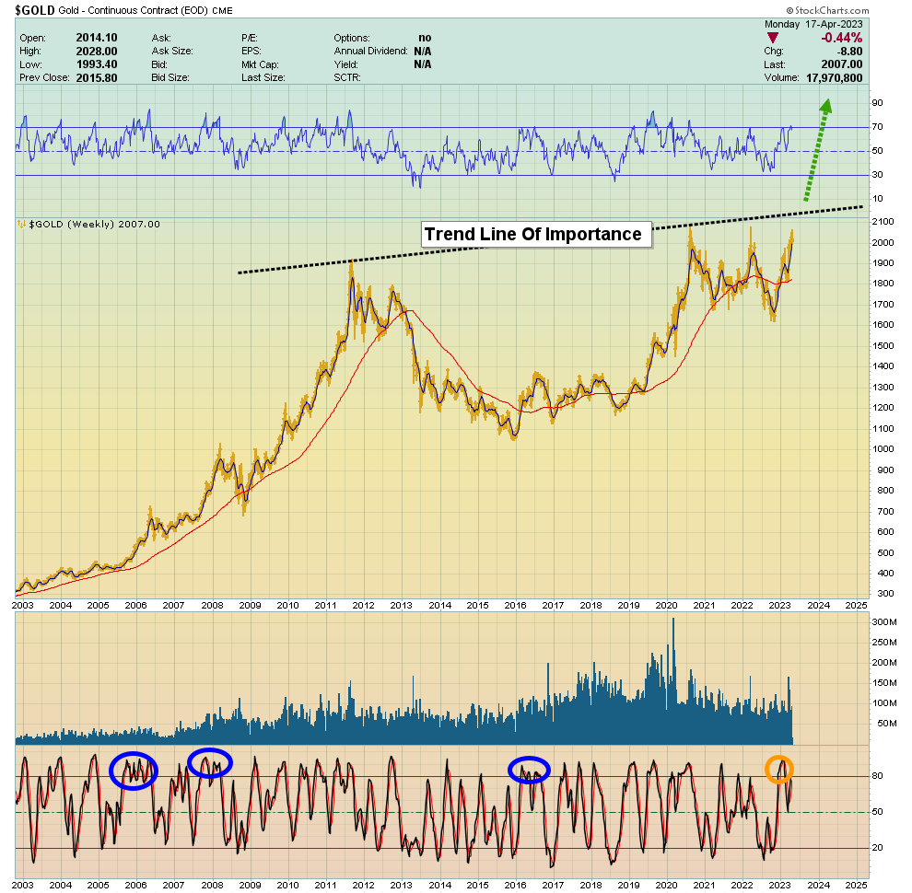Click the blue ellipse near 2006
The height and width of the screenshot is (893, 912).
click(x=134, y=771)
